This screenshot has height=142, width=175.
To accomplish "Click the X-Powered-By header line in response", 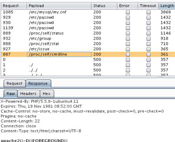I will (x=40, y=101).
